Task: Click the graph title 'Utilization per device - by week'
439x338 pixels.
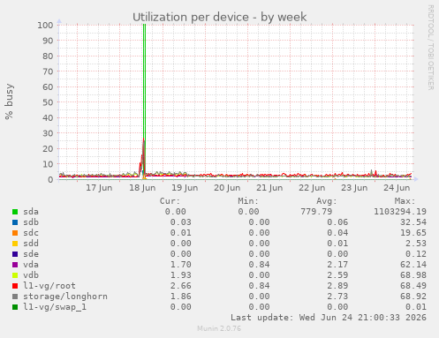Action: pos(219,18)
